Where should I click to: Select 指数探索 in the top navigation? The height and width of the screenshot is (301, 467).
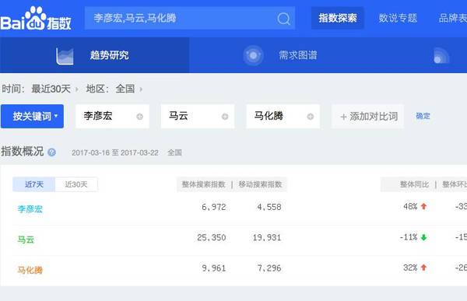coord(338,18)
